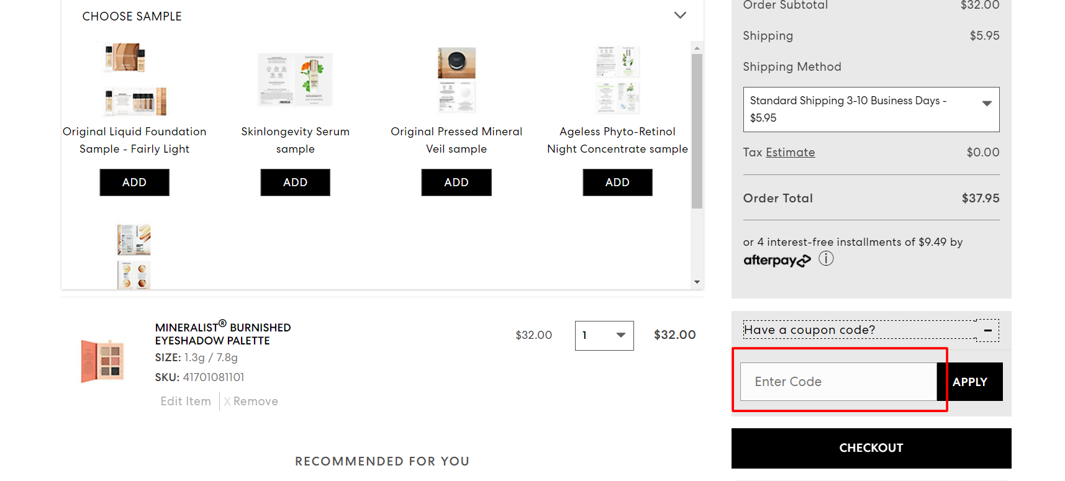Remove the eyeshadow palette from cart
The image size is (1065, 481).
tap(251, 402)
